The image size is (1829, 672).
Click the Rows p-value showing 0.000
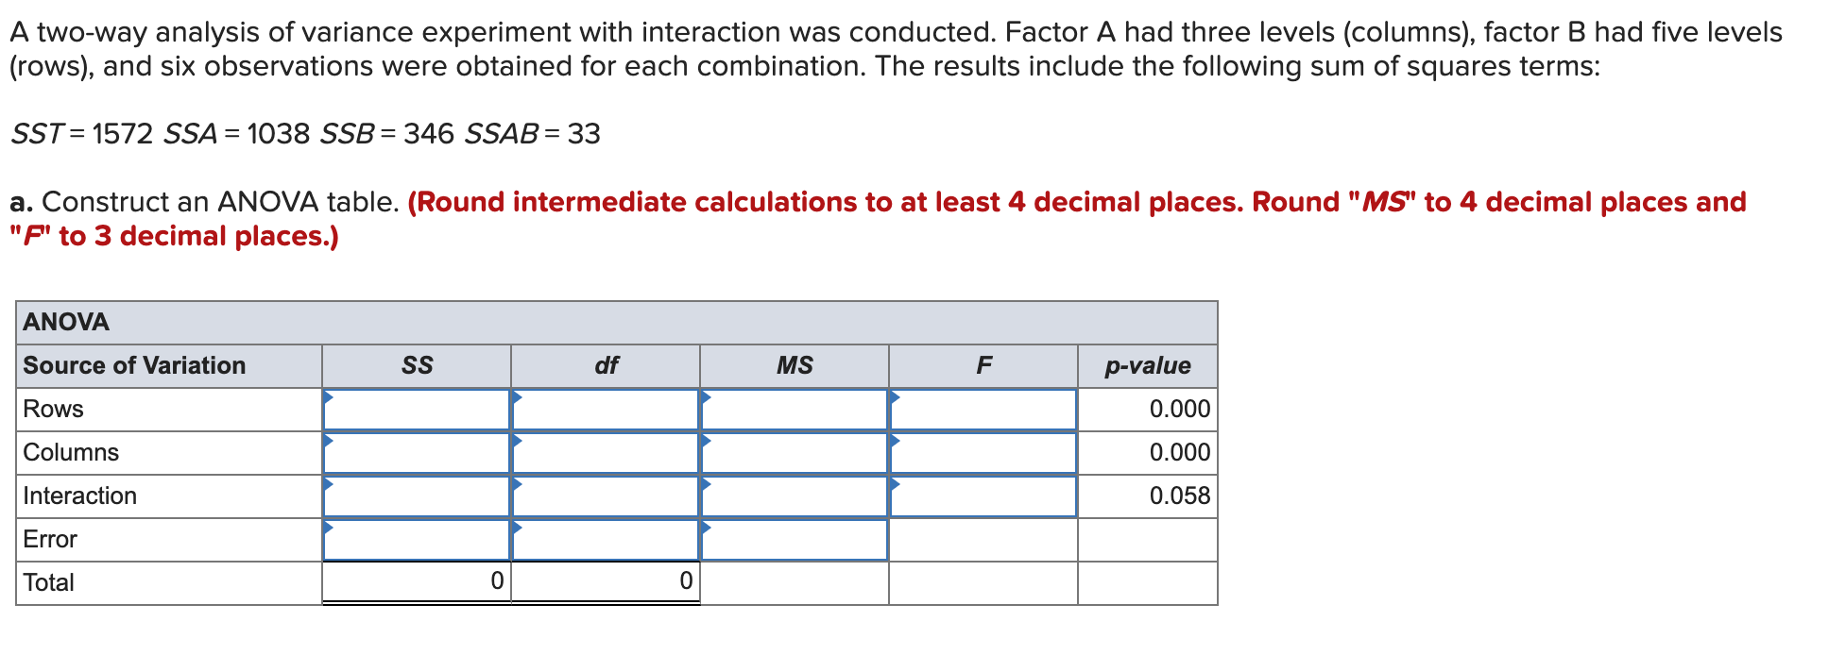[1179, 409]
